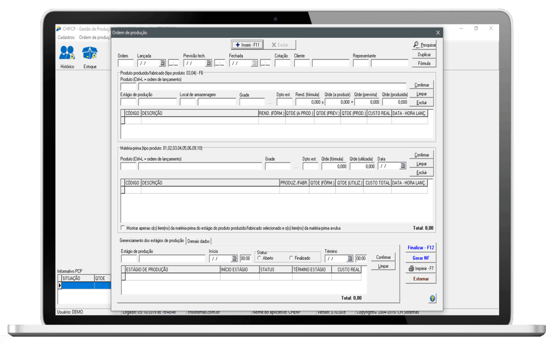Open calendar for matéria-prima Data field
The image size is (551, 344).
(x=403, y=166)
